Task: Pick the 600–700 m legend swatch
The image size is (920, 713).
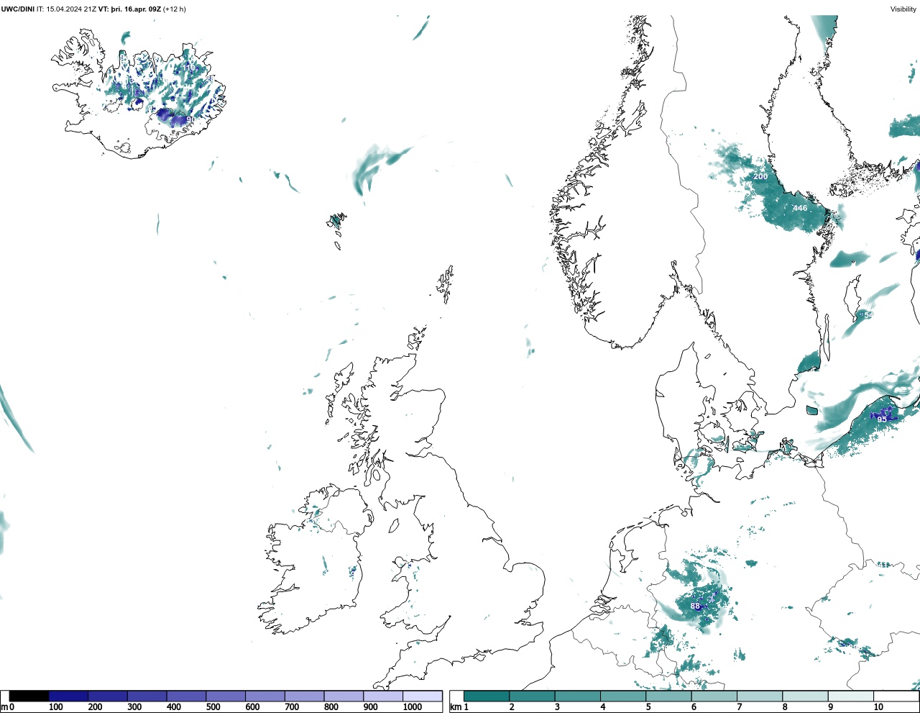Action: coord(265,696)
